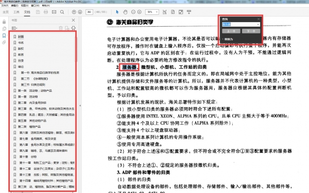Select the Hand pan tool
Screen dimensions: 309x193
125,12
